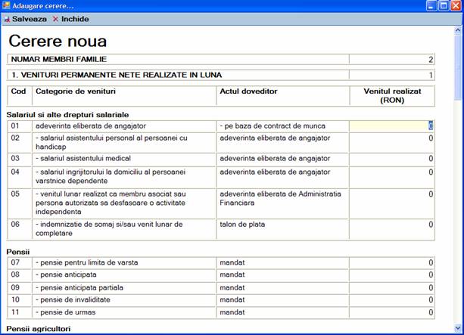Click the highlighted income field for code 01
This screenshot has width=464, height=335.
(392, 126)
